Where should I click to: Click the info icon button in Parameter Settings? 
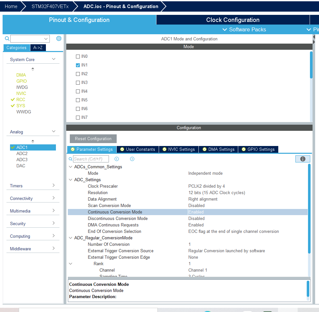pyautogui.click(x=303, y=159)
